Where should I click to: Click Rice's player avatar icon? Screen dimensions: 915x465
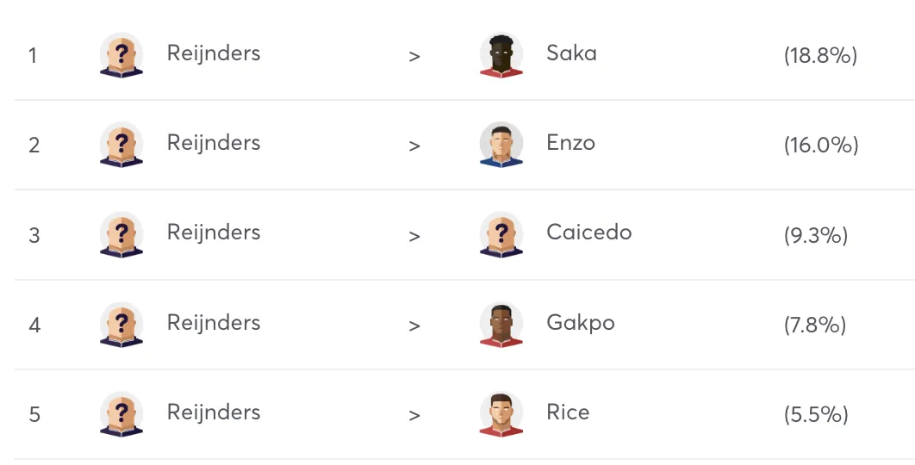click(x=501, y=414)
